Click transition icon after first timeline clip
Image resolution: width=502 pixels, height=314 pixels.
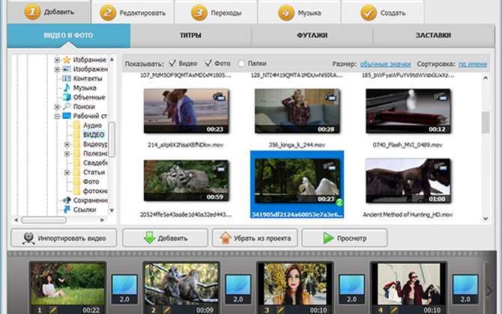coord(124,288)
